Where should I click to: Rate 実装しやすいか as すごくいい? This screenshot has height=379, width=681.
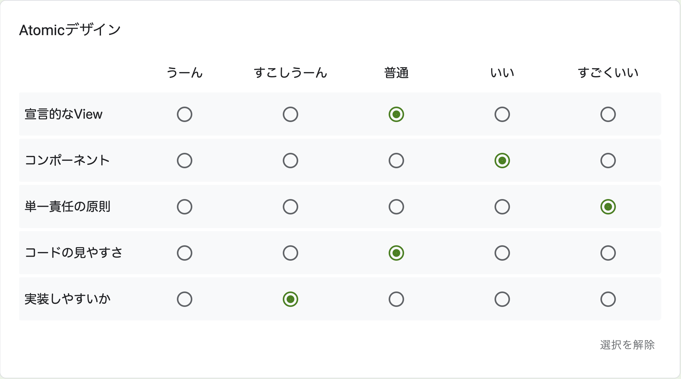608,299
